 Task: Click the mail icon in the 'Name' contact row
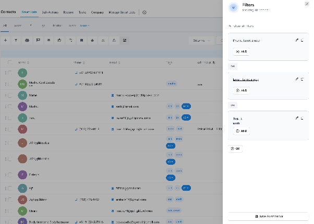[x=113, y=95]
